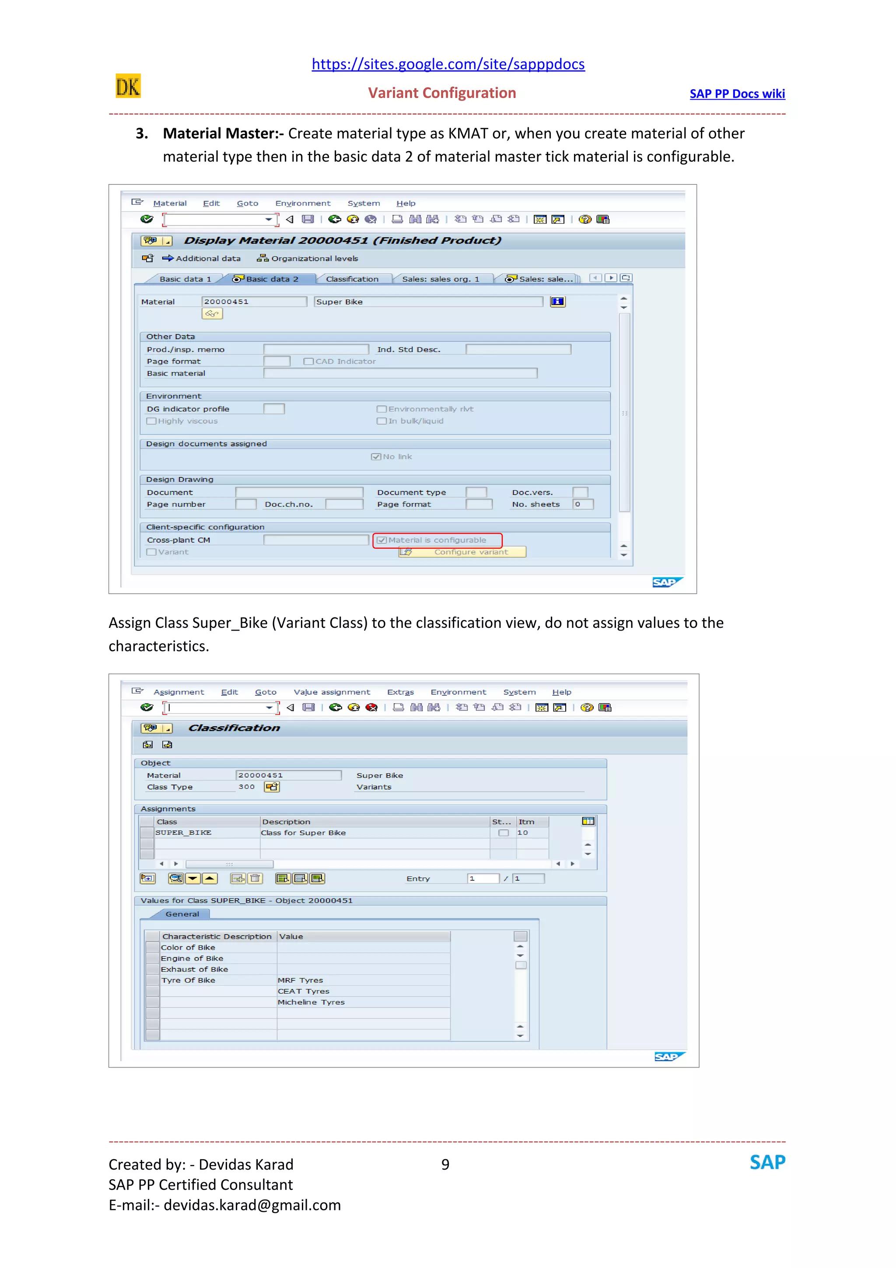Click the table settings icon in Assignments grid
Image resolution: width=896 pixels, height=1268 pixels.
[588, 821]
